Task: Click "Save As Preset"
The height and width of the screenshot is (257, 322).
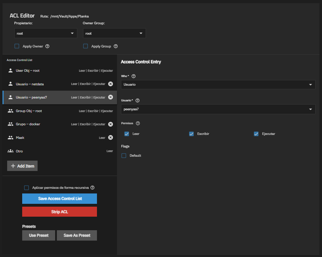Action: coord(77,235)
